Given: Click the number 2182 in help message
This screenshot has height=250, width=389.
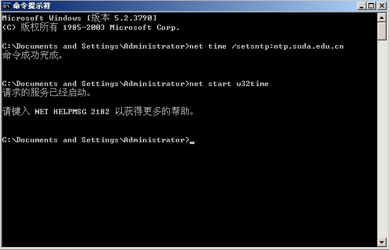Looking at the screenshot, I should pos(100,112).
